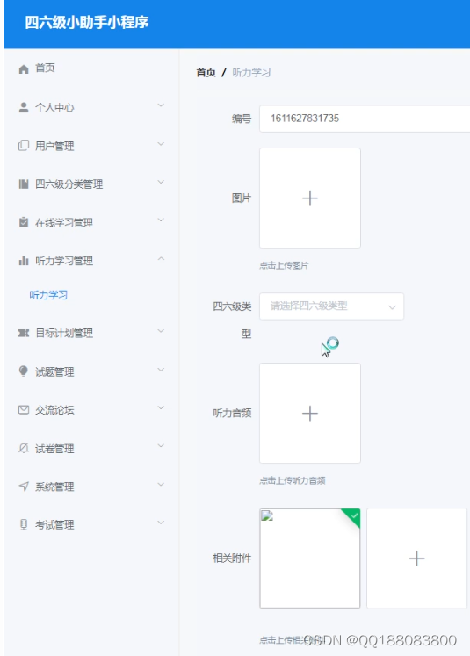
Task: Open 交流论坛 menu label
Action: (x=54, y=410)
